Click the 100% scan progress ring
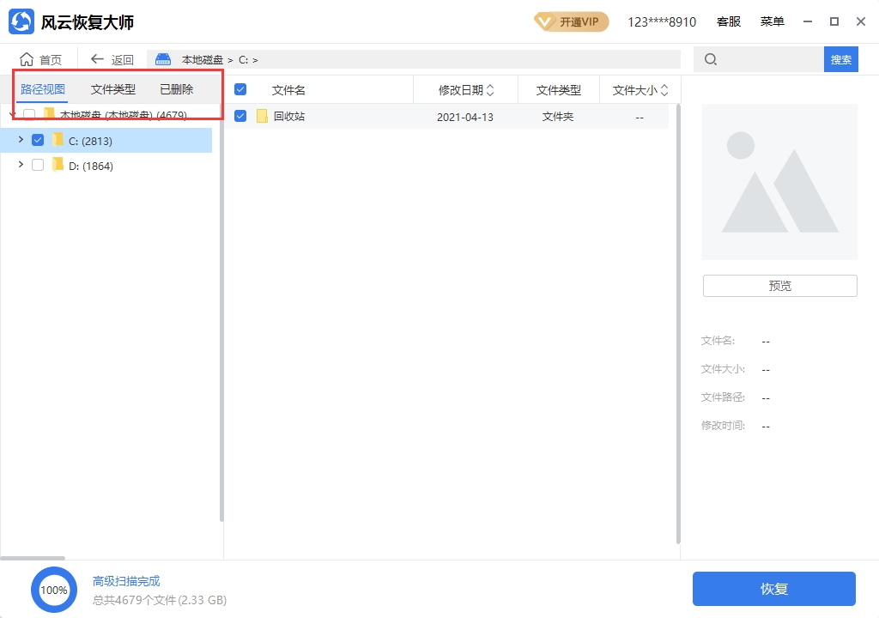This screenshot has width=879, height=618. click(54, 590)
